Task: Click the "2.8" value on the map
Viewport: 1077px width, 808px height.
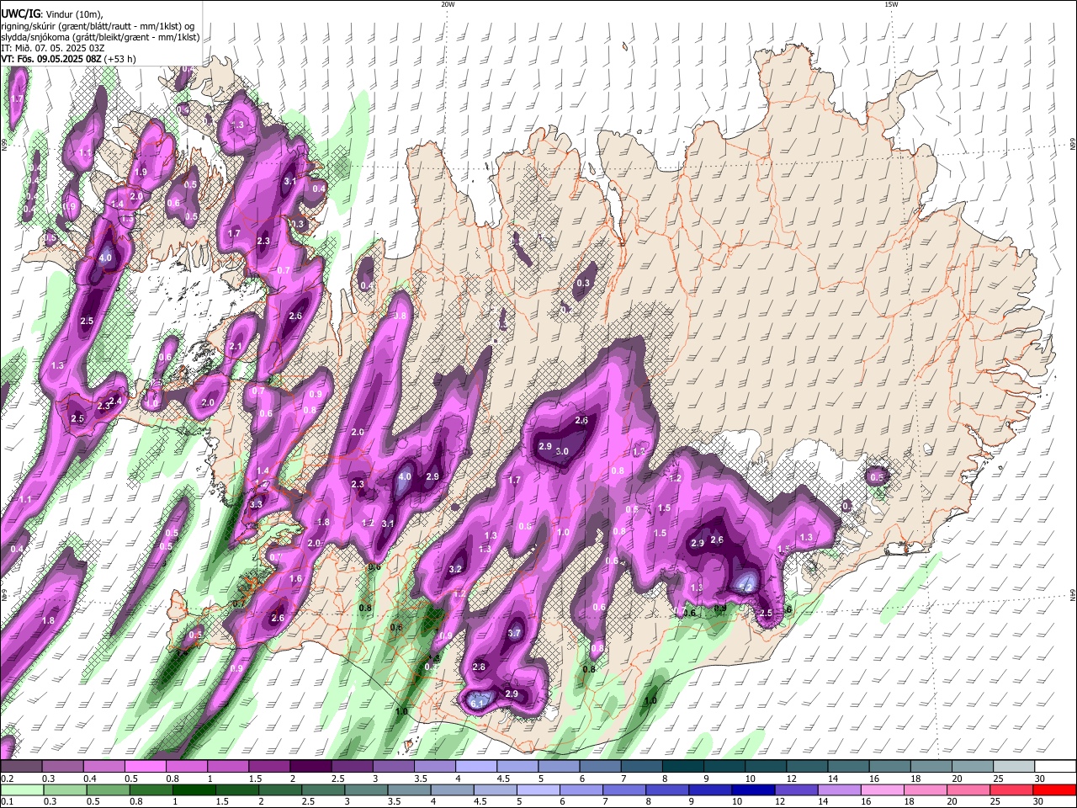Action: 480,667
